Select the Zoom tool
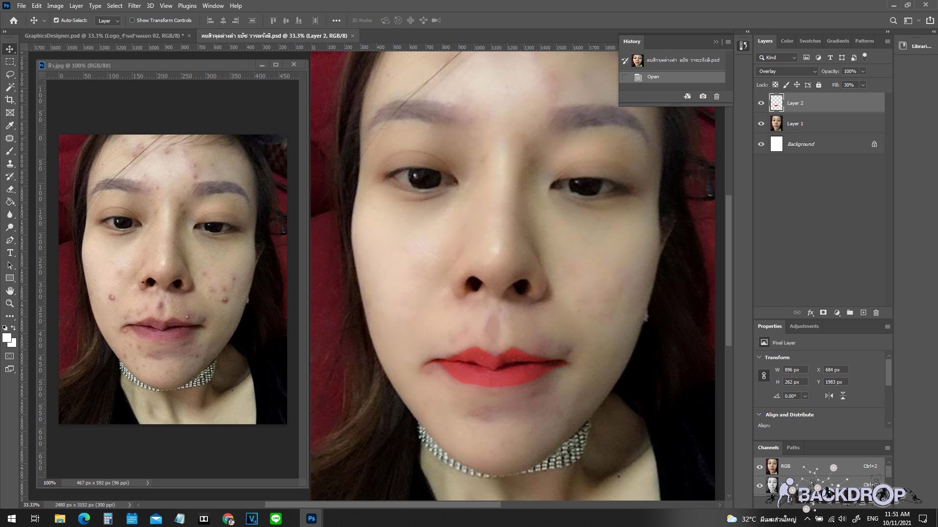938x527 pixels. [10, 303]
